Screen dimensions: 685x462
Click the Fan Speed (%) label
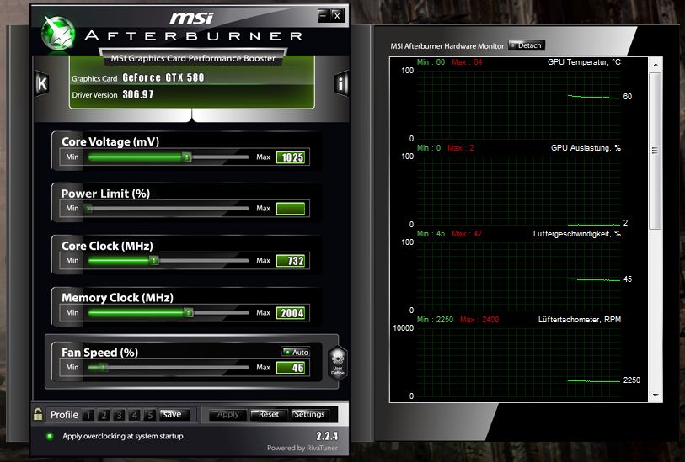99,352
